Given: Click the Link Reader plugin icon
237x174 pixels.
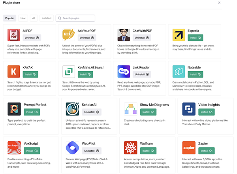Looking at the screenshot, I should point(124,72).
